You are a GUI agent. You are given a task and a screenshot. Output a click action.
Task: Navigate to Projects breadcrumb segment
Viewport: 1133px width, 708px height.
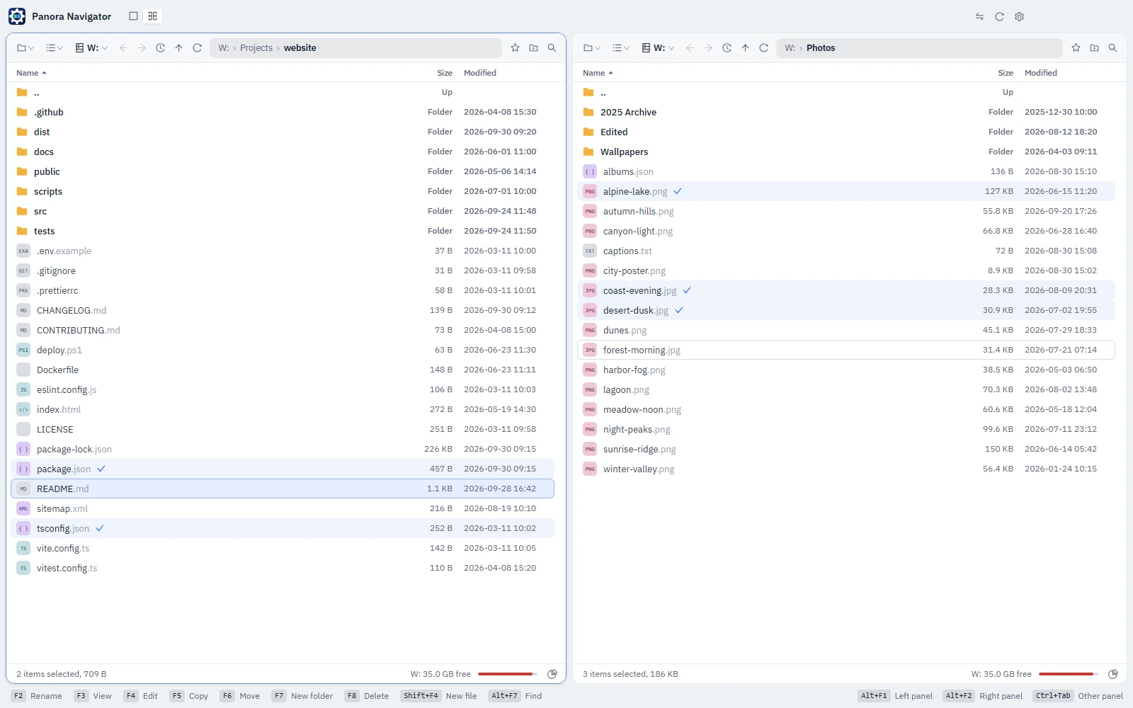click(256, 48)
